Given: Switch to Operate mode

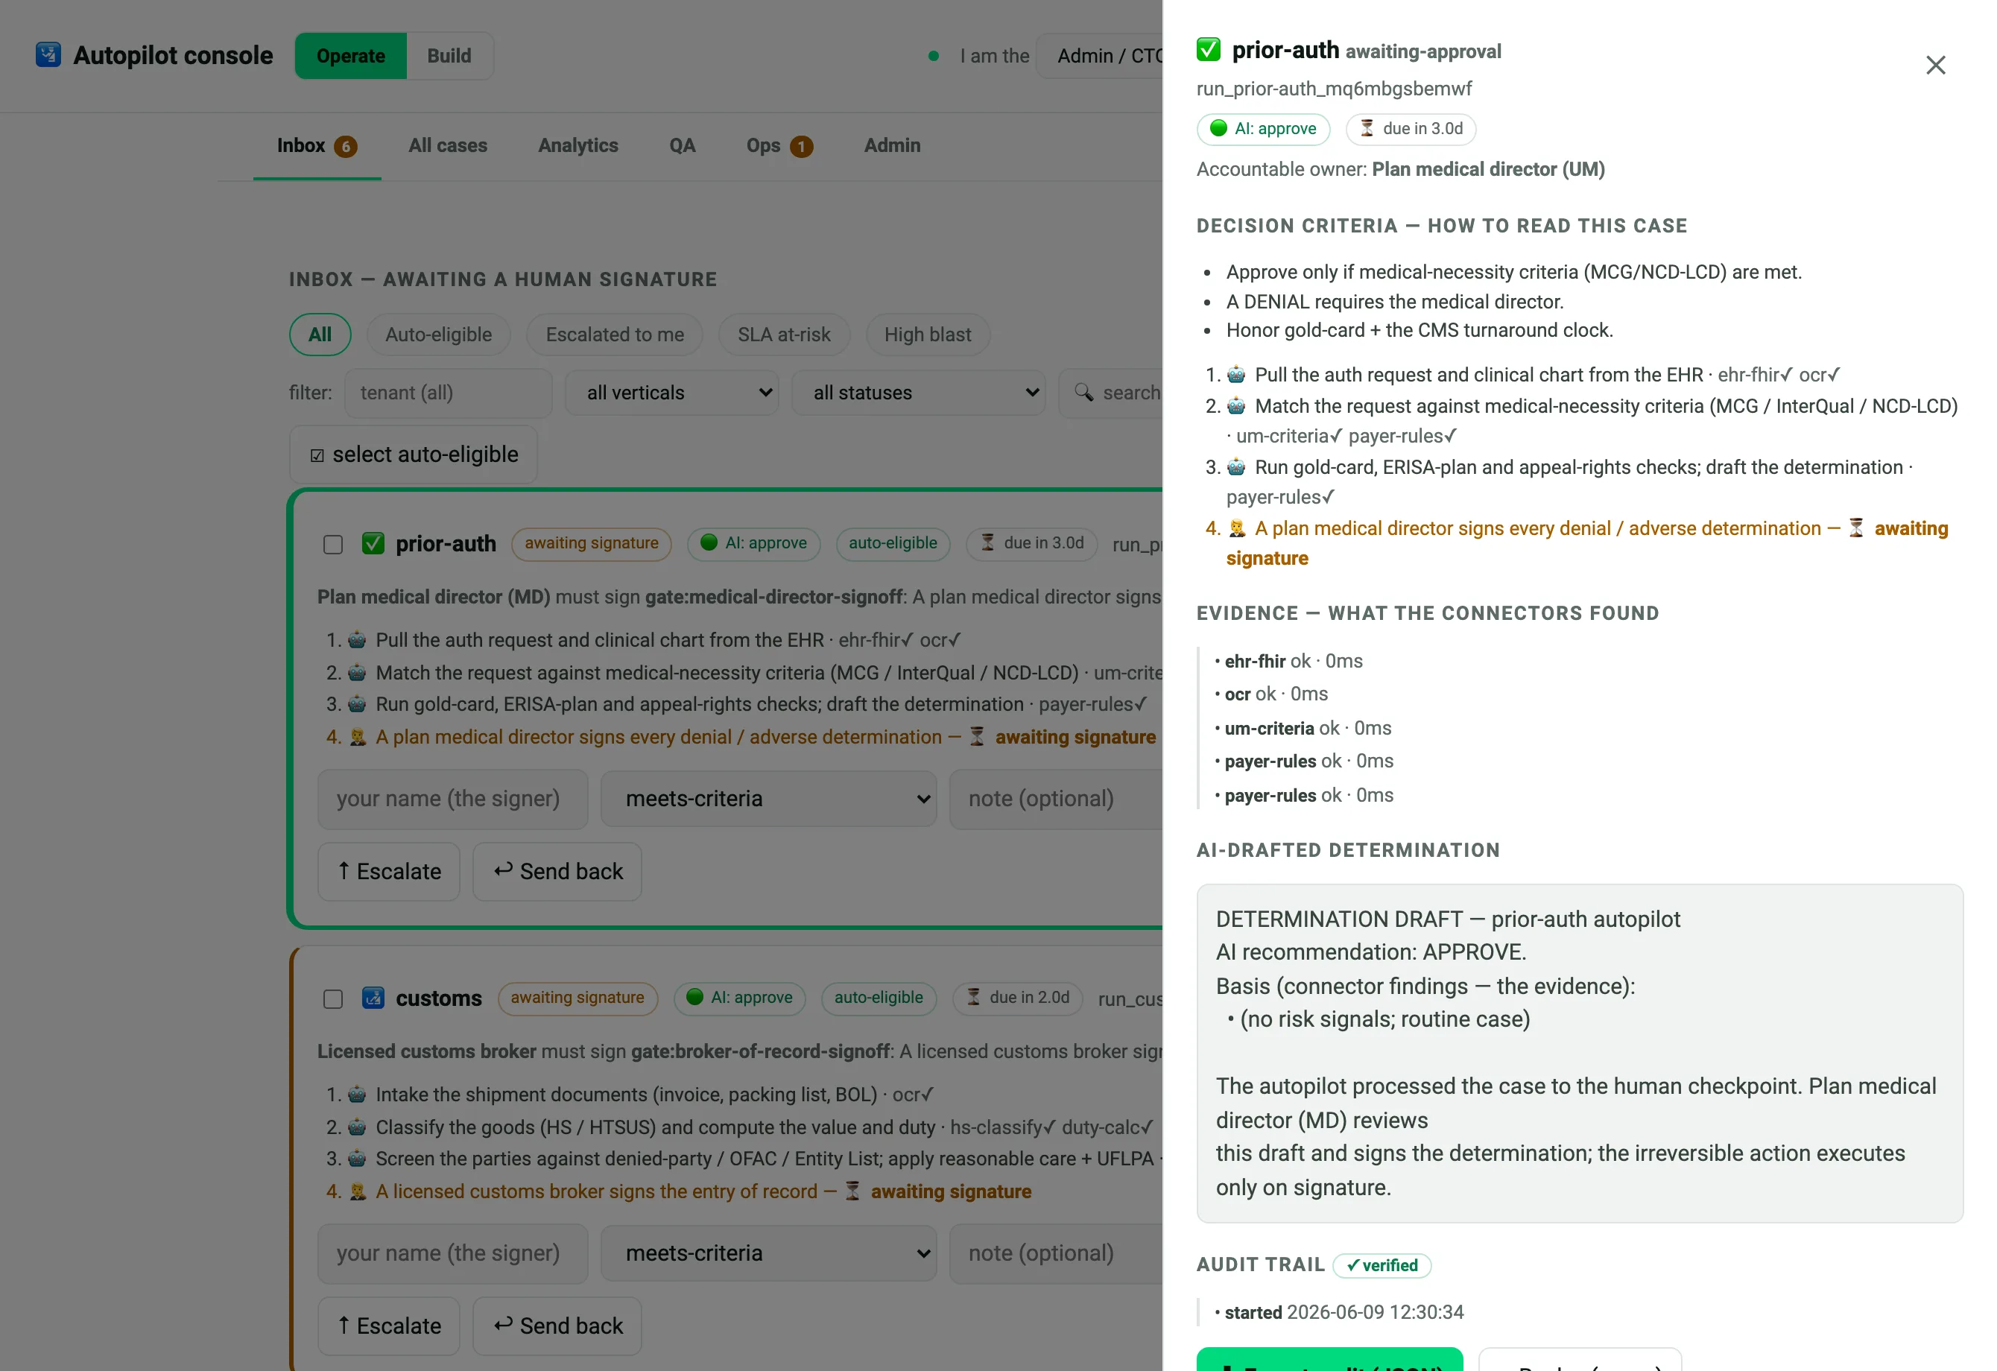Looking at the screenshot, I should tap(350, 57).
